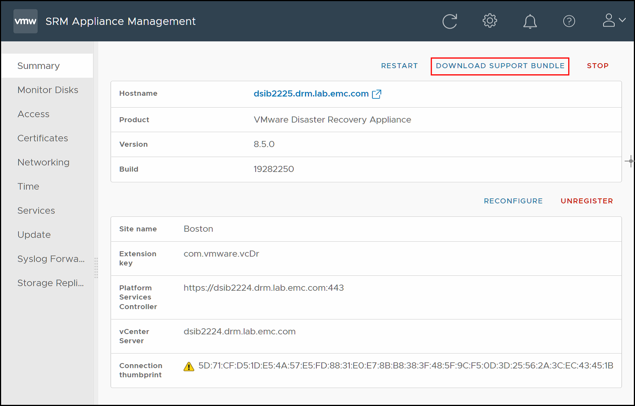Click the Platform Services Controller URL

coord(263,288)
